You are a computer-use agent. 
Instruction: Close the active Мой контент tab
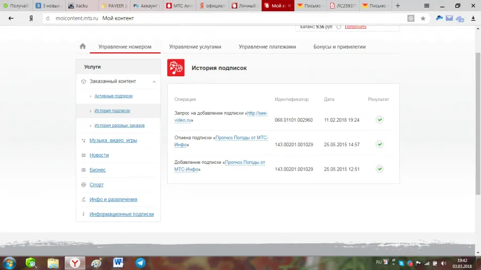click(289, 5)
